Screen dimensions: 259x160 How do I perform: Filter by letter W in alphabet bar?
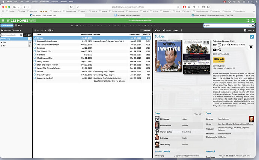[145, 25]
